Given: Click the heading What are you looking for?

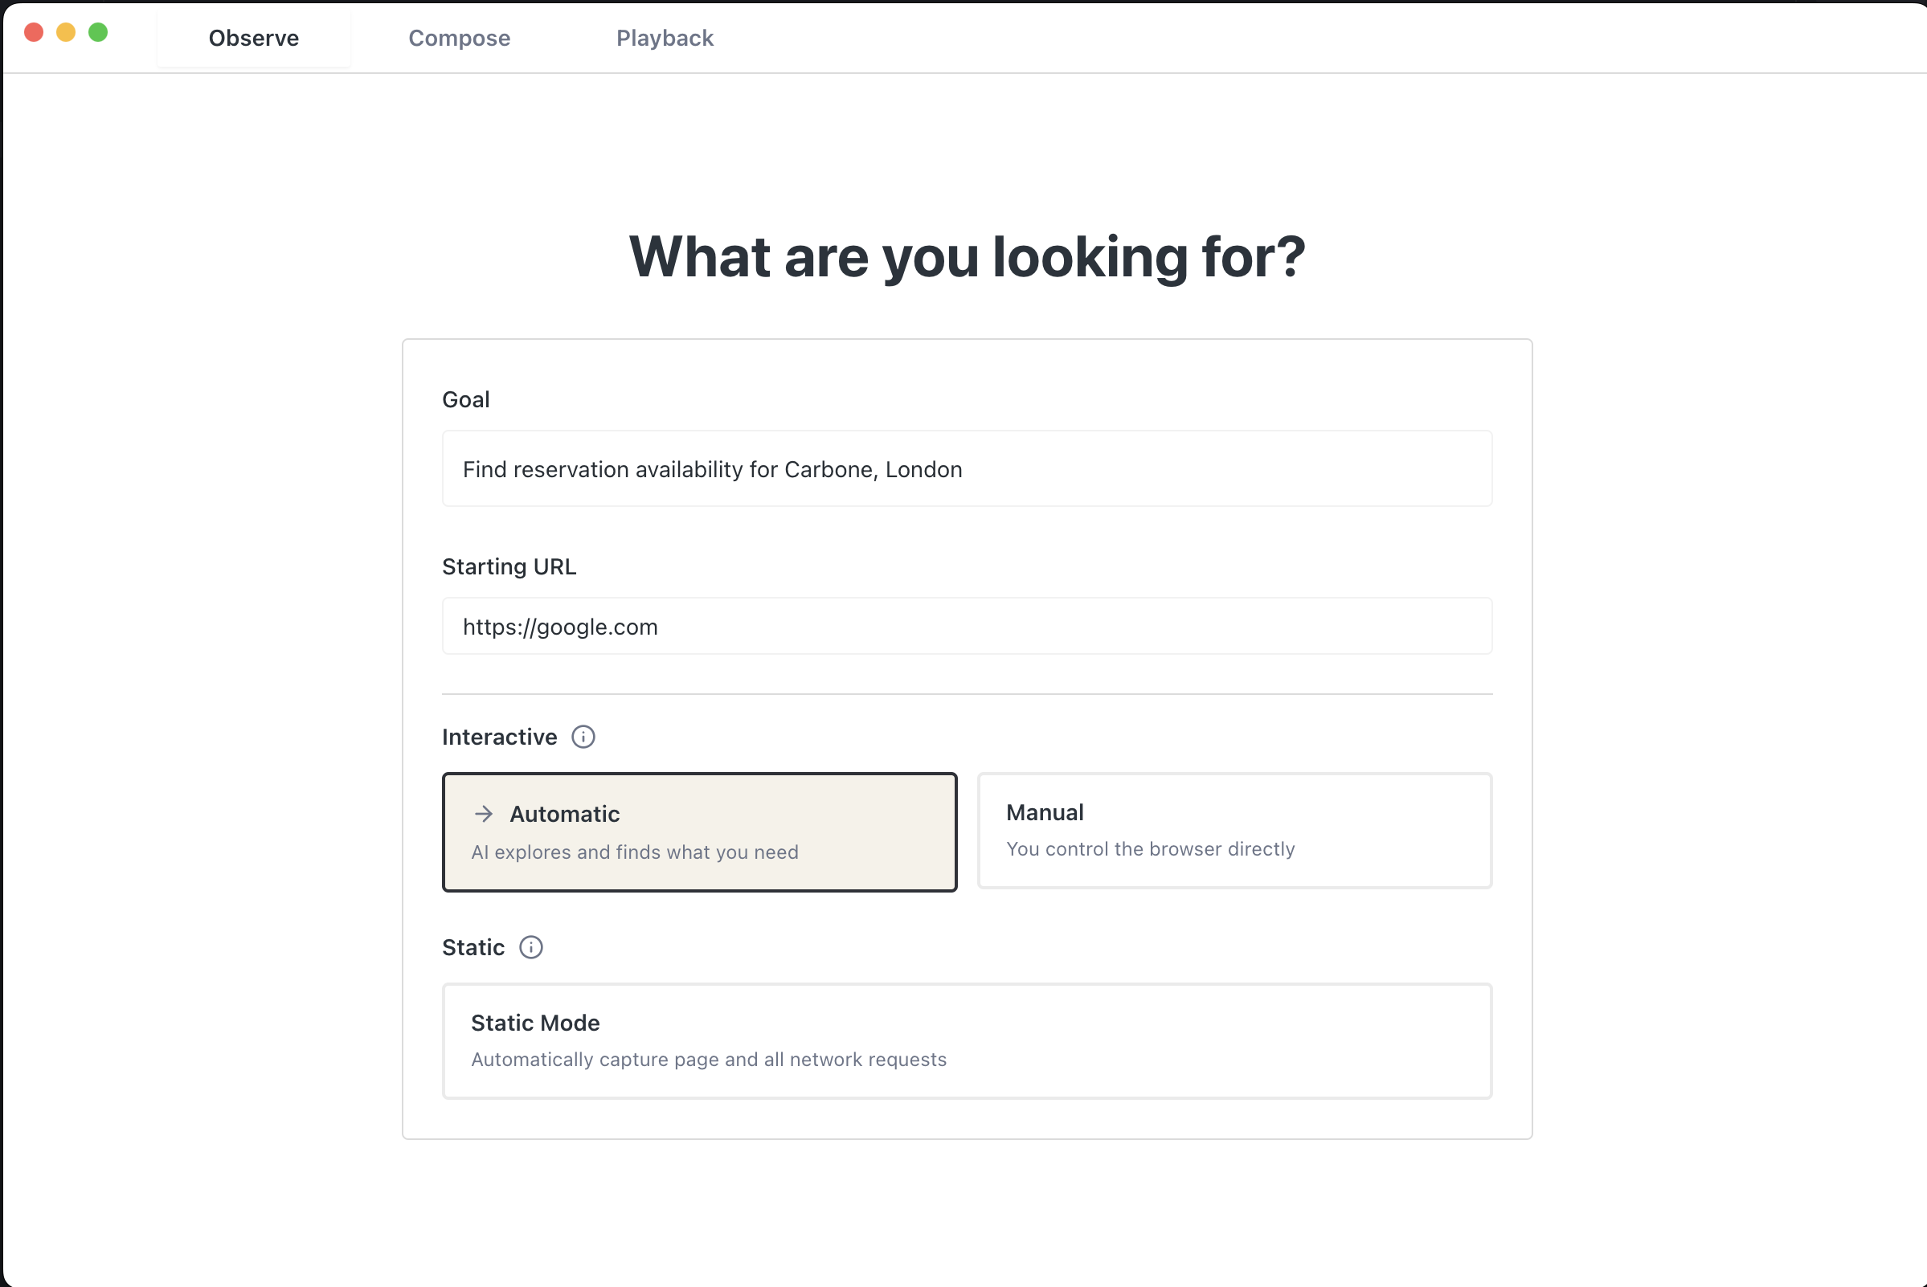Looking at the screenshot, I should pyautogui.click(x=967, y=257).
